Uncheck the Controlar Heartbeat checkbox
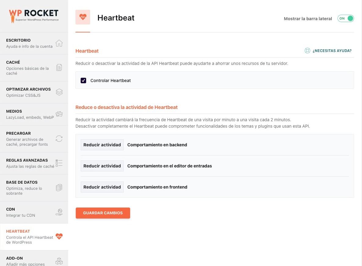Image resolution: width=362 pixels, height=266 pixels. click(83, 81)
